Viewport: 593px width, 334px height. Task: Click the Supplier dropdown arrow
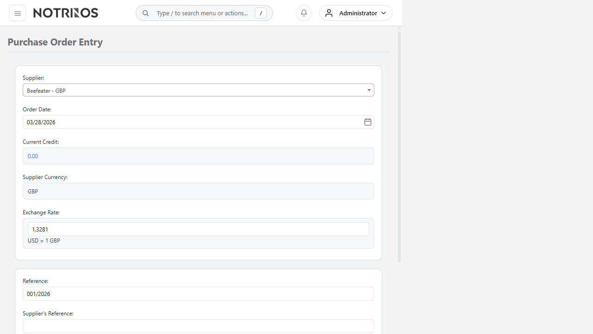tap(369, 90)
